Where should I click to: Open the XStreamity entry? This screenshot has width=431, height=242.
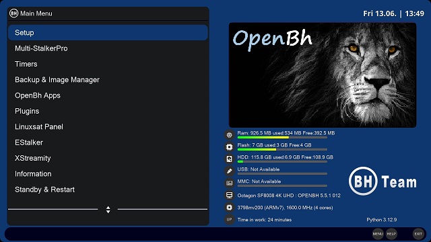click(x=108, y=158)
